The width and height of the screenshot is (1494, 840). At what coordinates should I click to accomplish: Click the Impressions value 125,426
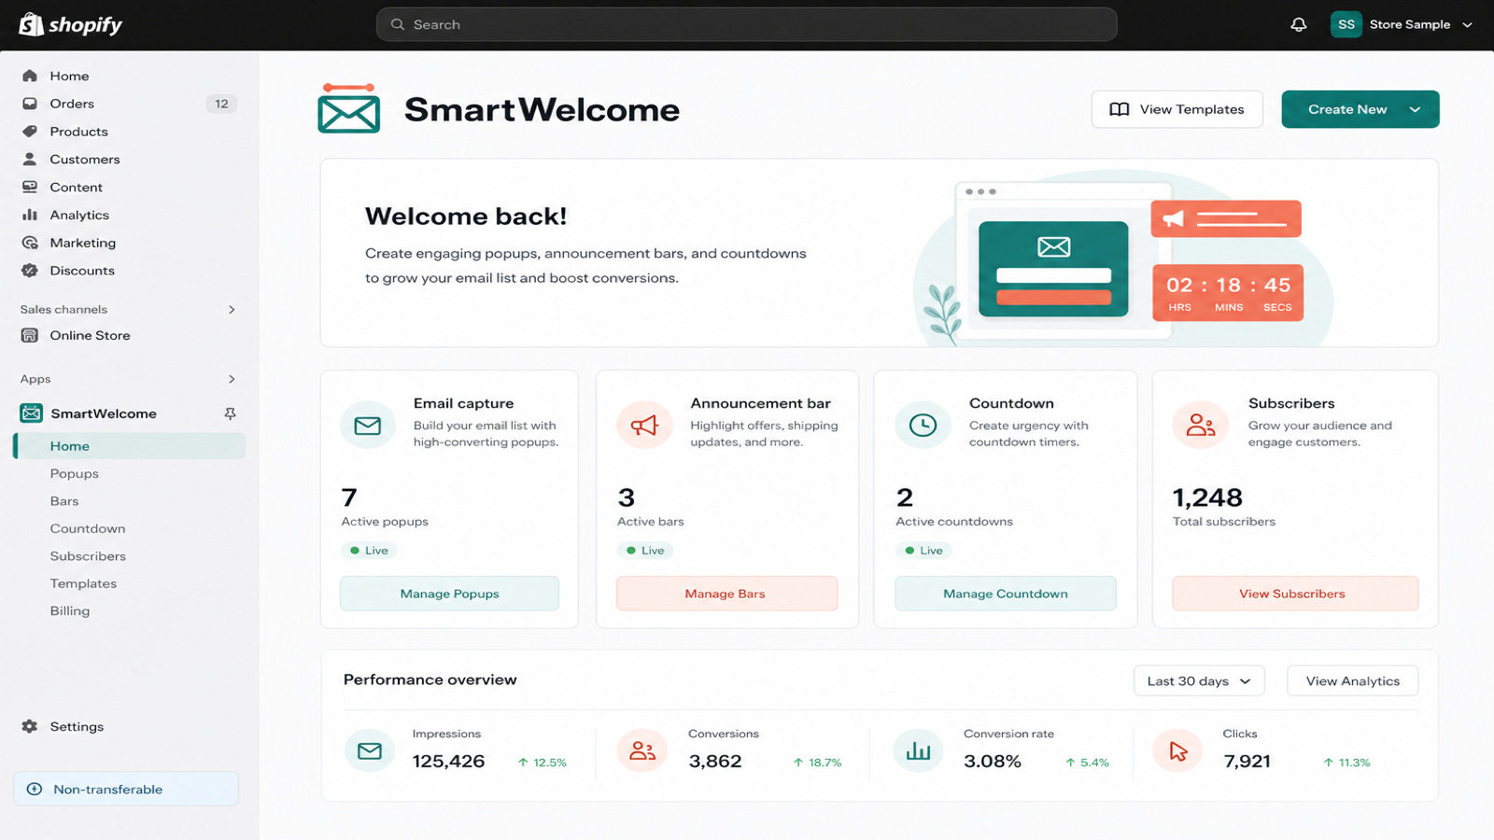coord(448,762)
